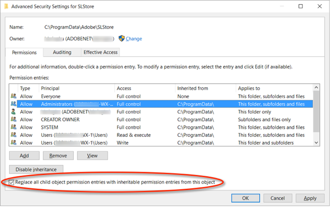330x209 pixels.
Task: Click the UAC shield icon next to Change
Action: tap(122, 38)
